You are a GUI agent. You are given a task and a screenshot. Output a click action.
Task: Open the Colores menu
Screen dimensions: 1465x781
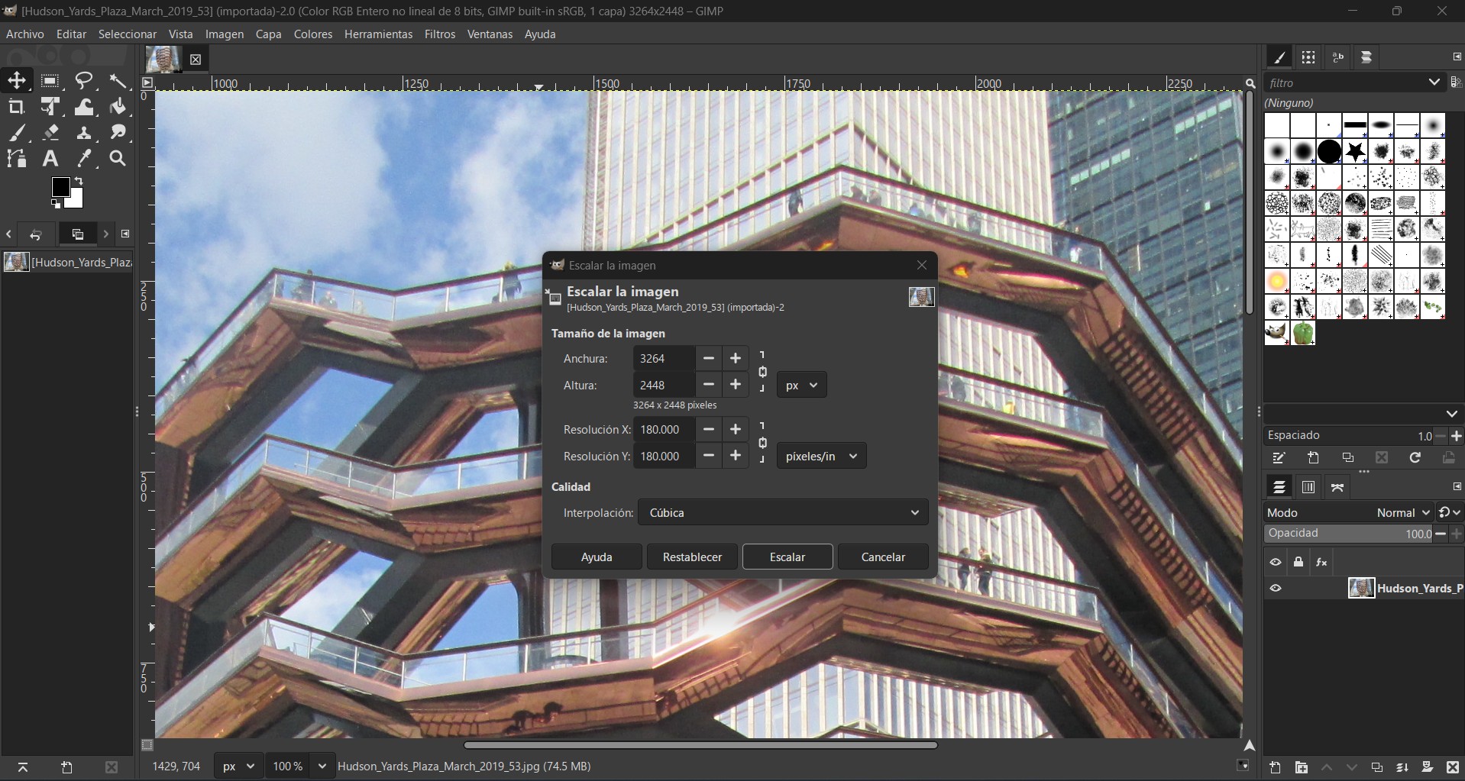pos(313,34)
